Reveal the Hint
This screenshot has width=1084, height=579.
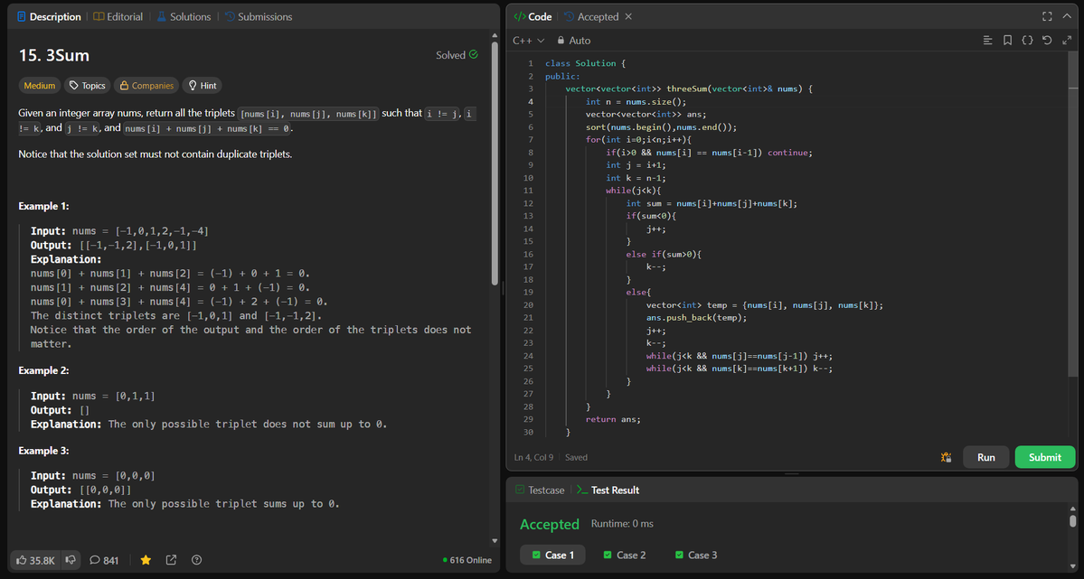coord(203,86)
